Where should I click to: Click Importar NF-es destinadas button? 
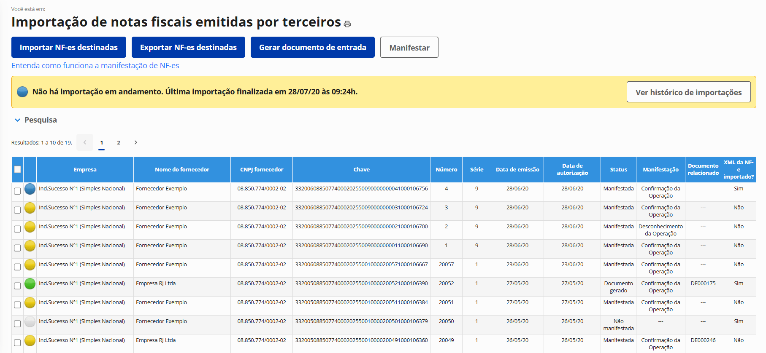pos(69,47)
